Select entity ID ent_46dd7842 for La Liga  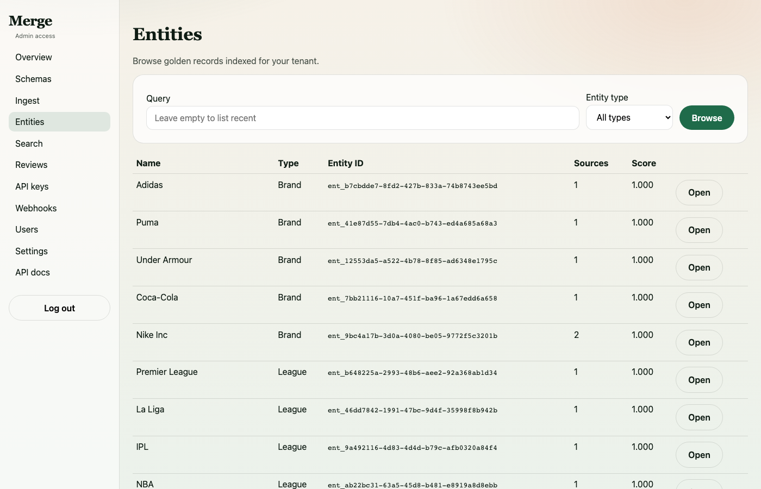point(413,410)
